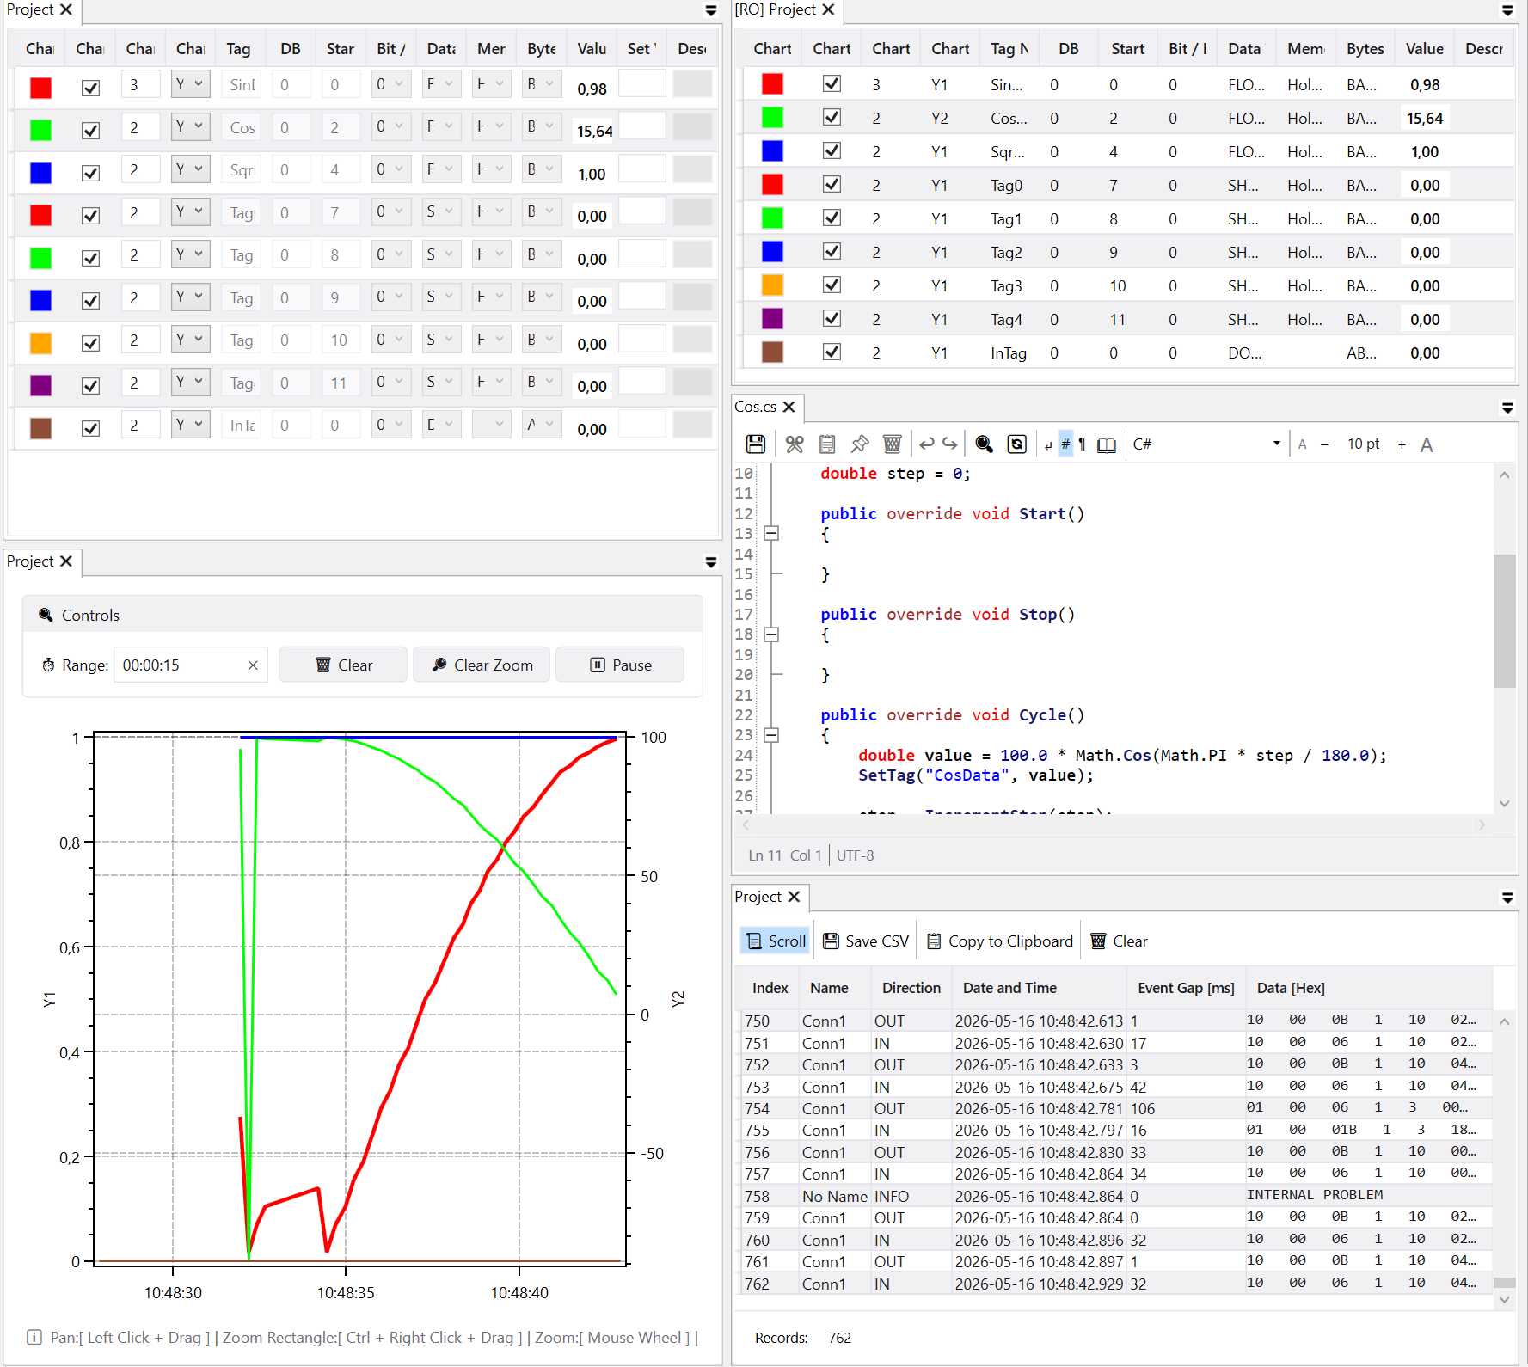This screenshot has height=1367, width=1528.
Task: Click the Replace icon in editor toolbar
Action: tap(1016, 444)
